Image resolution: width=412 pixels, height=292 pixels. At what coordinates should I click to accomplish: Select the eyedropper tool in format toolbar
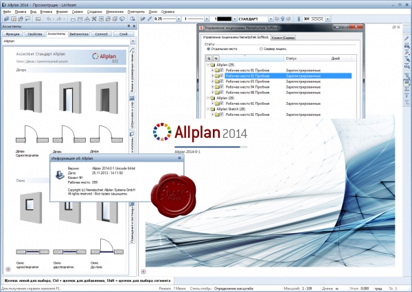pos(150,19)
